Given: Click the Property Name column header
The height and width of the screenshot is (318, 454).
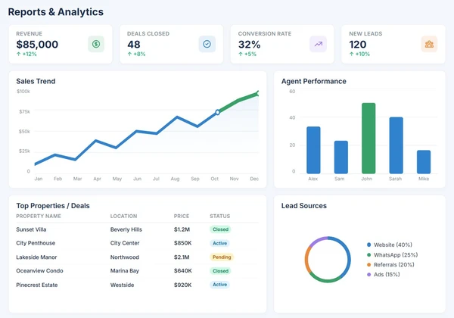Looking at the screenshot, I should [39, 216].
